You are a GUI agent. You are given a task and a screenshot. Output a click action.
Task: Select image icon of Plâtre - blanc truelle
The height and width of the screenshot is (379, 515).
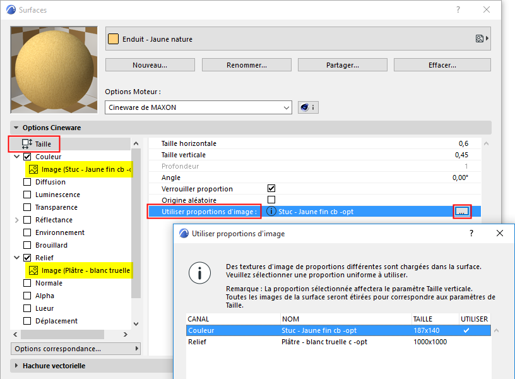pos(33,270)
